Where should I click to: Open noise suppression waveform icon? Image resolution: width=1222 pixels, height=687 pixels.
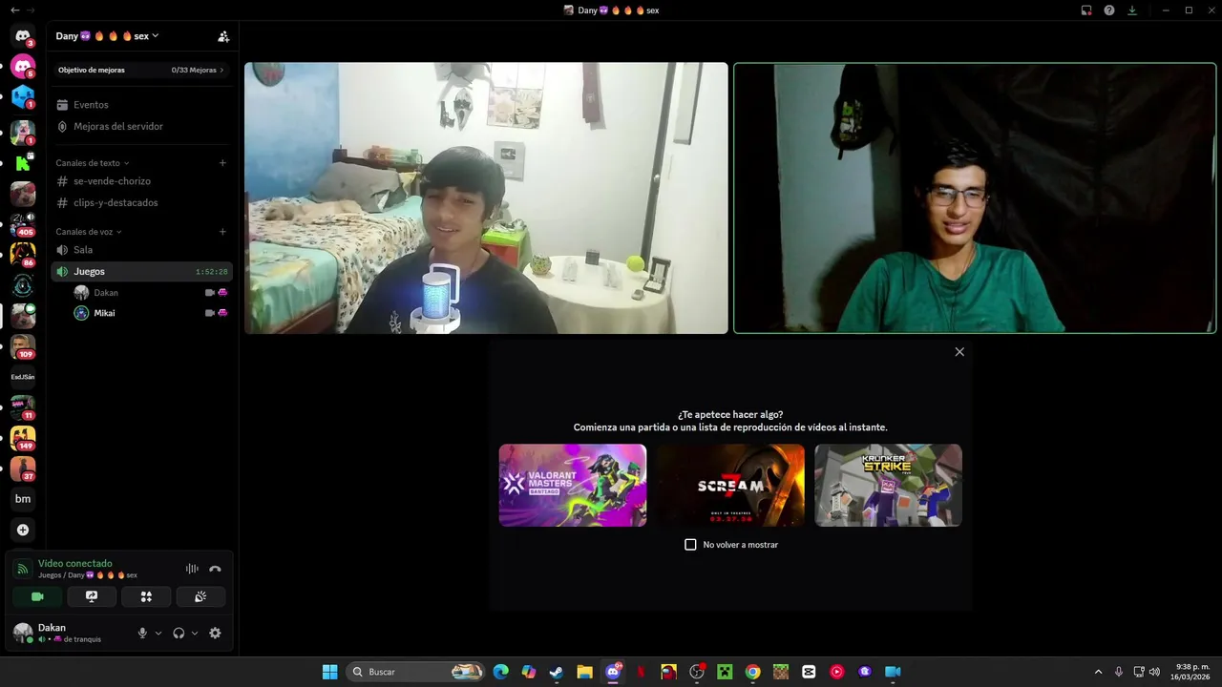[192, 569]
